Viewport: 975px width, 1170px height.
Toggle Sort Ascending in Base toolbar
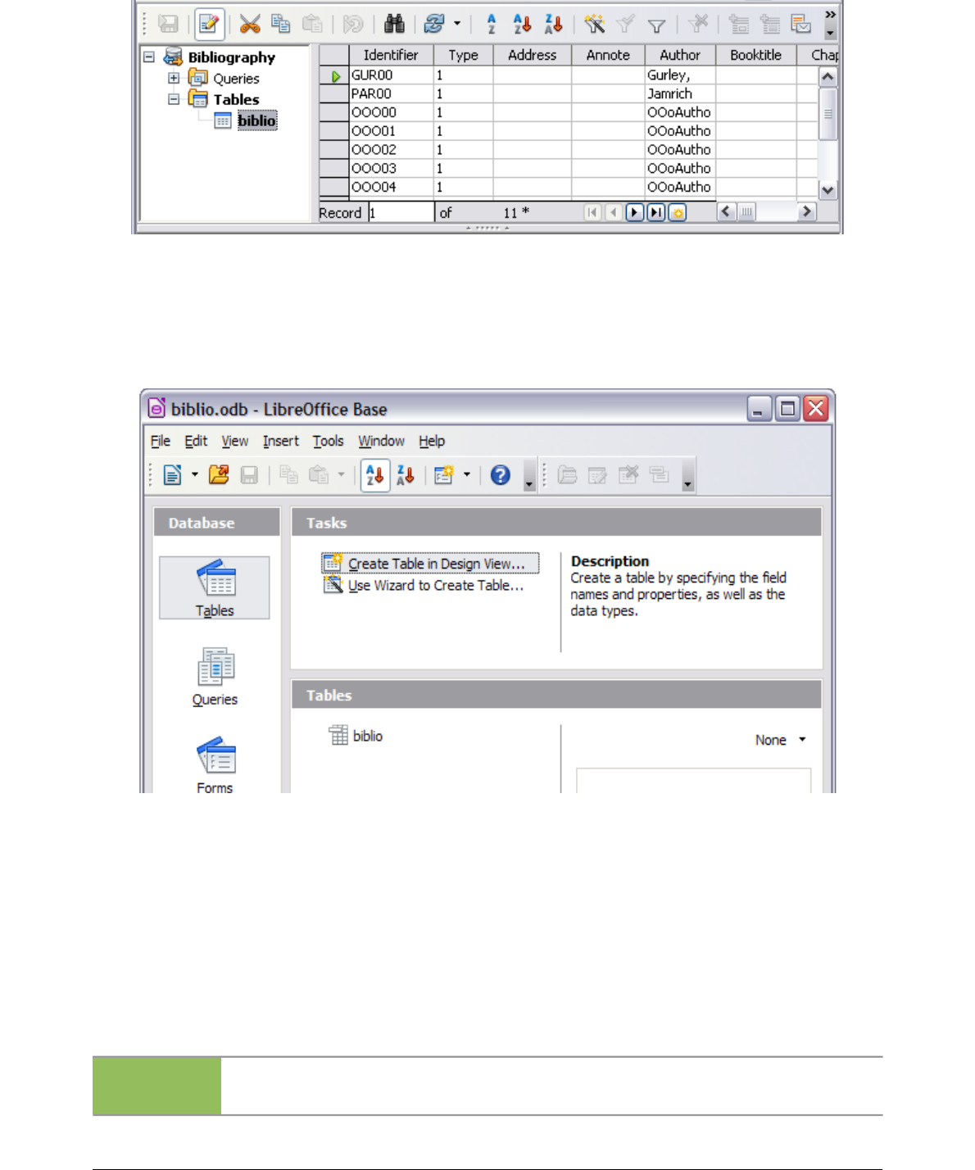click(x=375, y=475)
